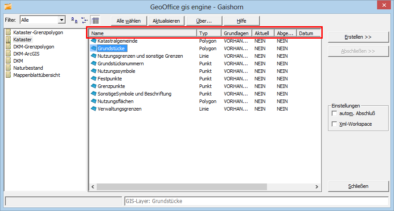
Task: Click the layer icon beside Nutzungssymbole
Action: tap(94, 71)
